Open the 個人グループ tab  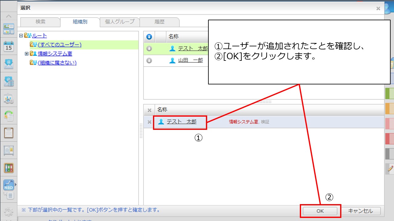(120, 22)
